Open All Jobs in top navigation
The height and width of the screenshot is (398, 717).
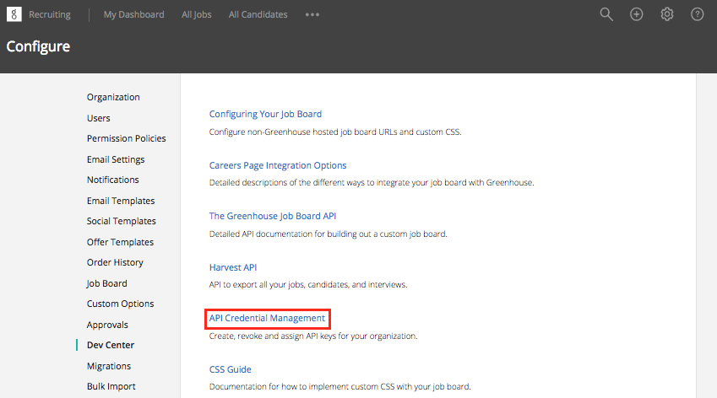pyautogui.click(x=197, y=14)
